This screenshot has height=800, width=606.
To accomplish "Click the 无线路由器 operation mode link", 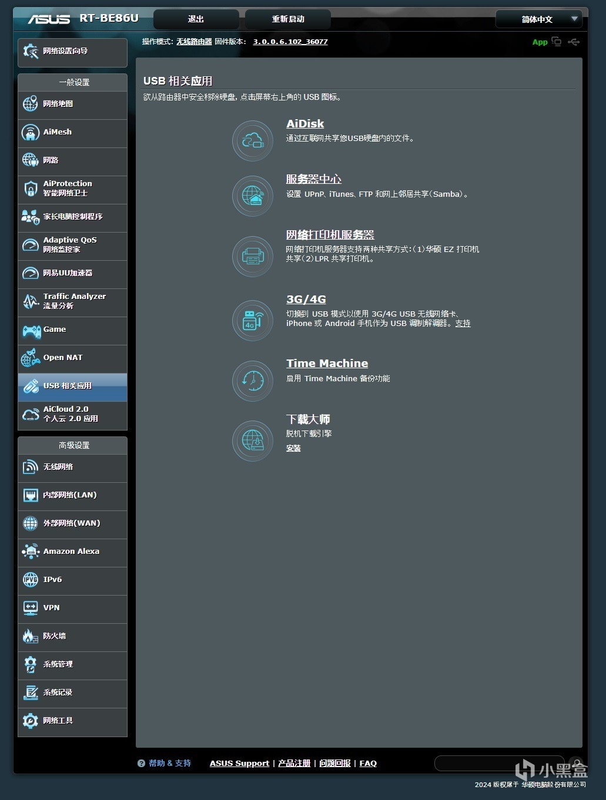I will coord(194,42).
